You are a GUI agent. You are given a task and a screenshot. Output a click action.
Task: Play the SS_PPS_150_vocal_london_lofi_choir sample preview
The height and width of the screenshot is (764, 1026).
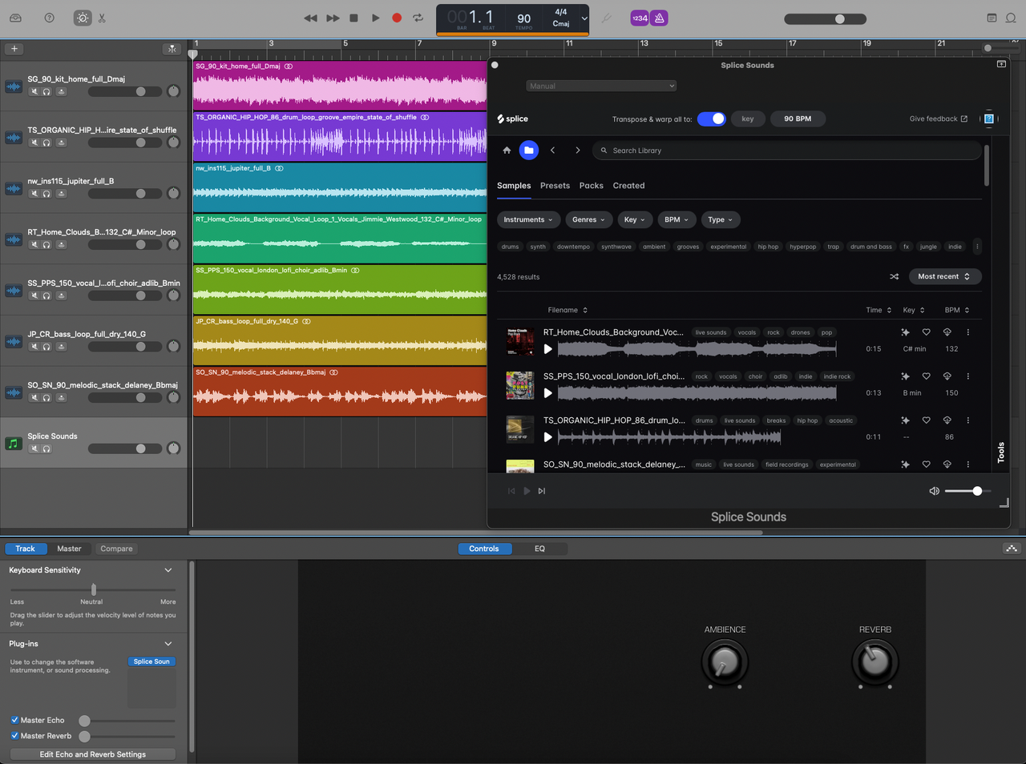pos(548,393)
